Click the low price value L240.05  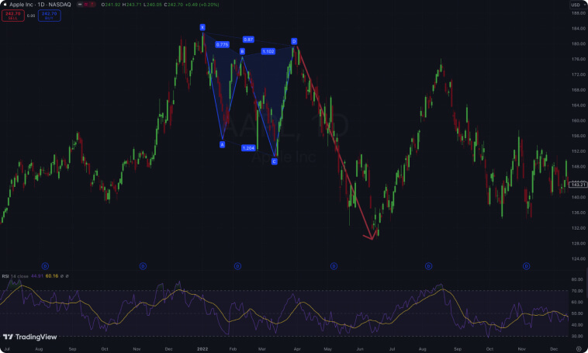click(153, 5)
